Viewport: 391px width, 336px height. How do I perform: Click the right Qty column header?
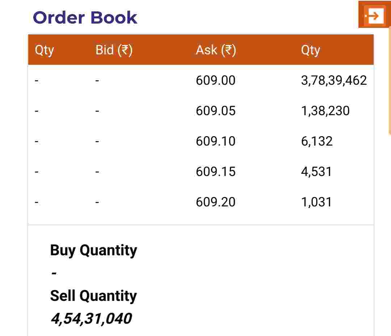(310, 50)
